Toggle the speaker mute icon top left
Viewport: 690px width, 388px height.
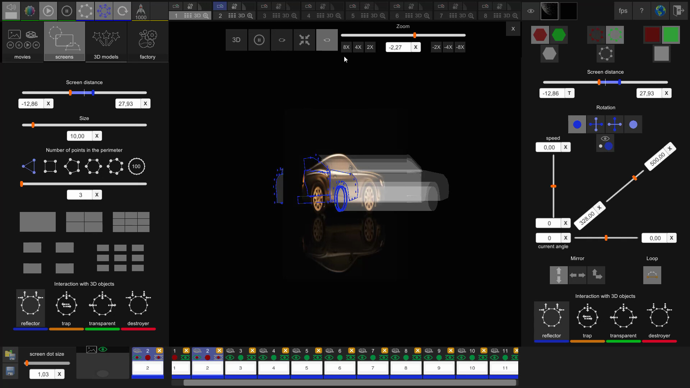click(11, 11)
